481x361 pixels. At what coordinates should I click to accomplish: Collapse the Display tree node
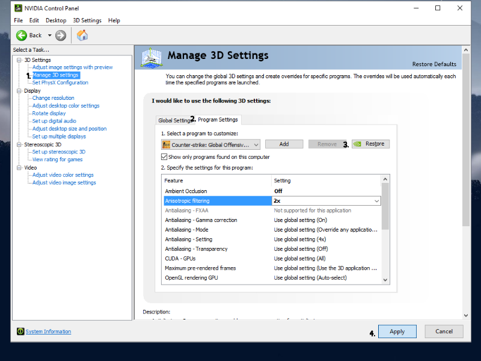point(19,91)
